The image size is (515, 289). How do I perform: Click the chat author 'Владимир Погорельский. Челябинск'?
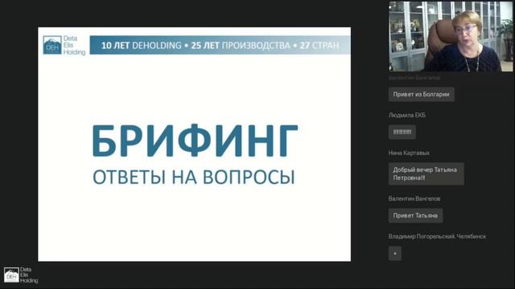437,237
